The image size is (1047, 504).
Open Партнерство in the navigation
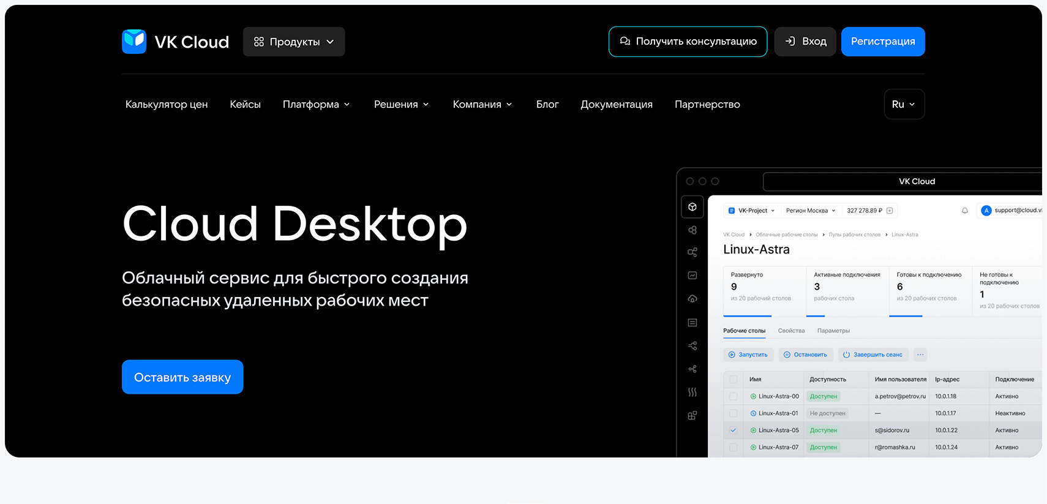pyautogui.click(x=707, y=105)
